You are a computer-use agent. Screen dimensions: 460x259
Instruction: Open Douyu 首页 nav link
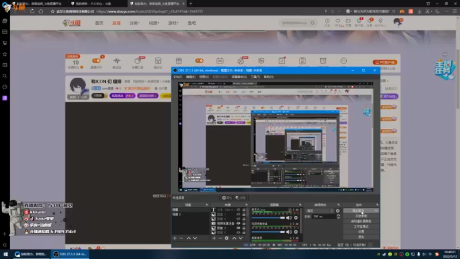[99, 23]
